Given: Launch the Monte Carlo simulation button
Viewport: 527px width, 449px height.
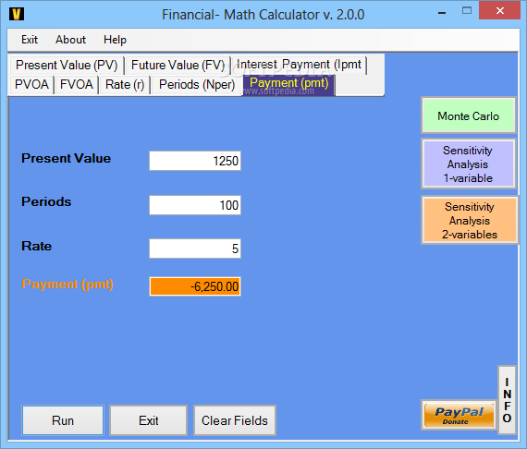Looking at the screenshot, I should coord(469,115).
